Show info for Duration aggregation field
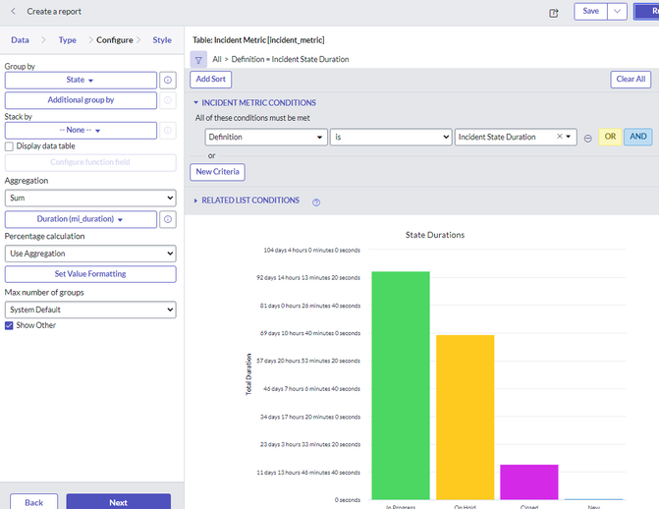 tap(168, 219)
